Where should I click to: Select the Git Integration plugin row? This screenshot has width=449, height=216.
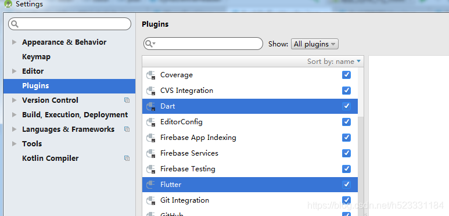tap(250, 200)
